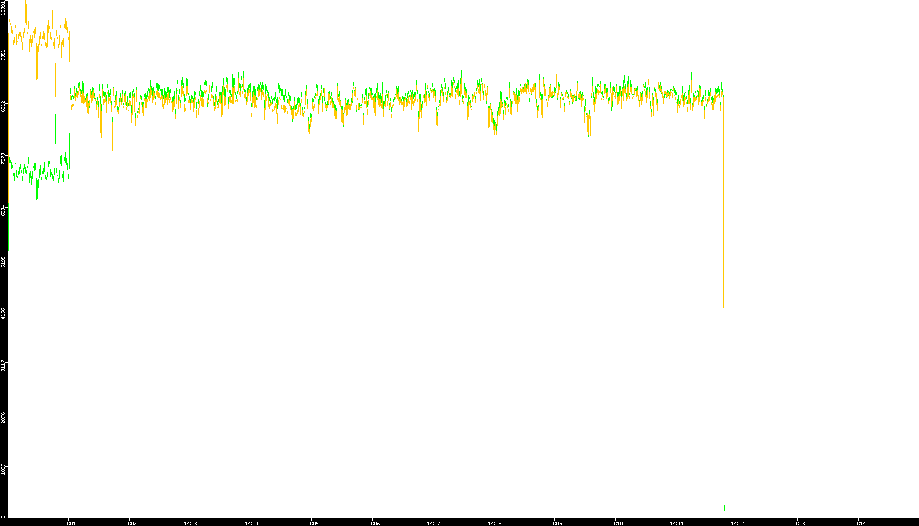Screen dimensions: 919x526
Task: Click the 3117 value axis label
Action: pyautogui.click(x=4, y=365)
